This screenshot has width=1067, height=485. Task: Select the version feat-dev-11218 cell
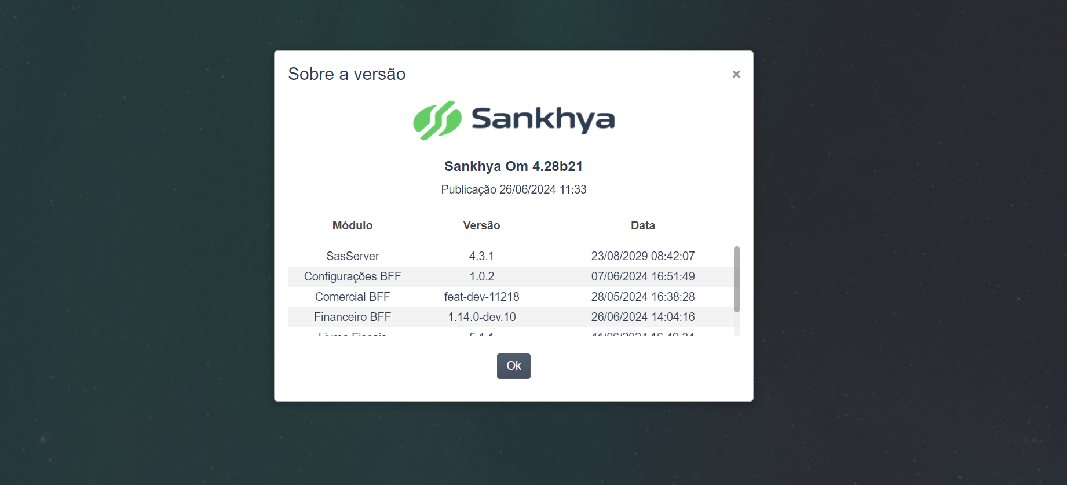click(x=481, y=296)
